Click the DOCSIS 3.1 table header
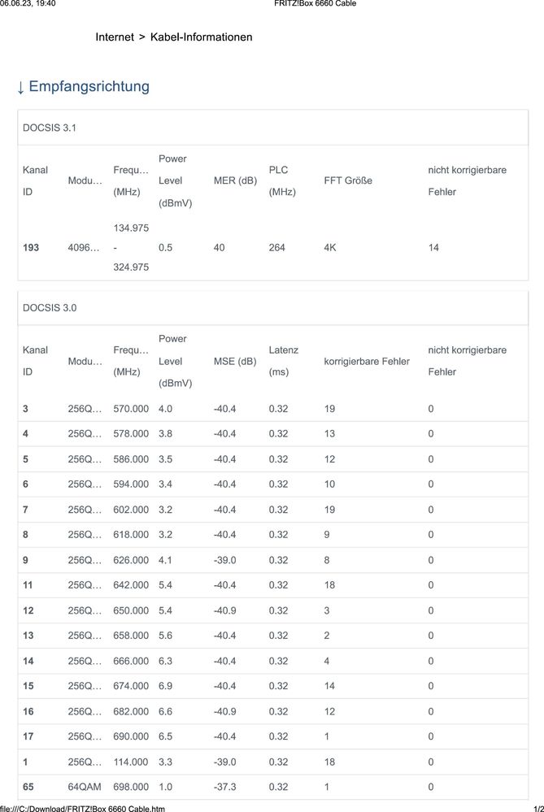This screenshot has width=544, height=812. click(x=50, y=128)
